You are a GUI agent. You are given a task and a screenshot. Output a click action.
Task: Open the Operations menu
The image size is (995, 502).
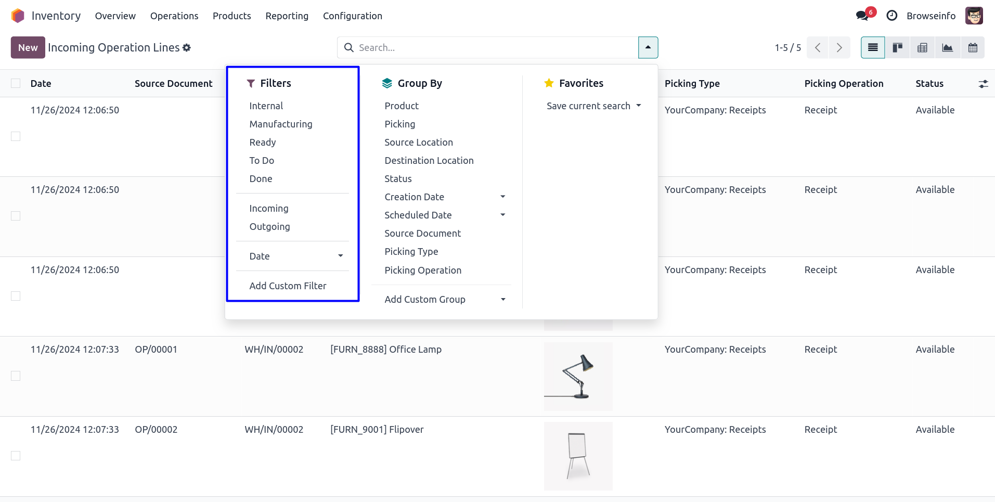[174, 16]
